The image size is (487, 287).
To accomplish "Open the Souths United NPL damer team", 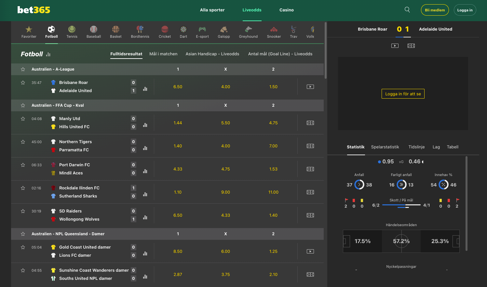I will pos(86,278).
